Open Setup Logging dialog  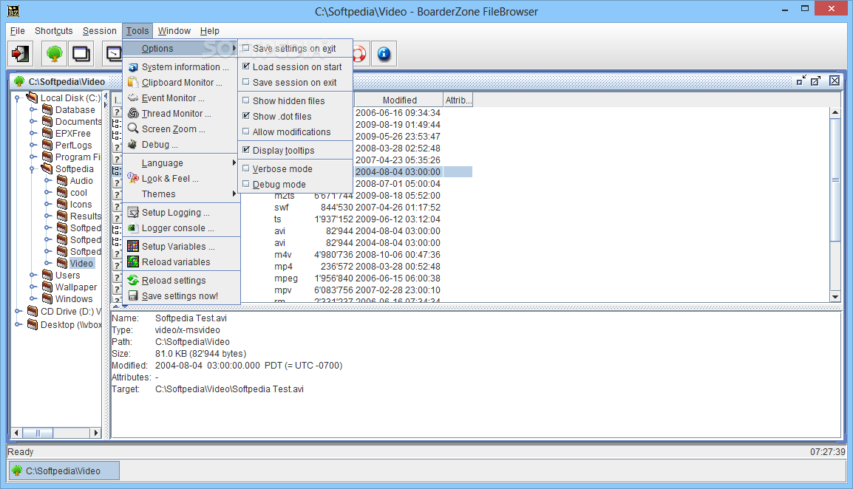click(182, 213)
